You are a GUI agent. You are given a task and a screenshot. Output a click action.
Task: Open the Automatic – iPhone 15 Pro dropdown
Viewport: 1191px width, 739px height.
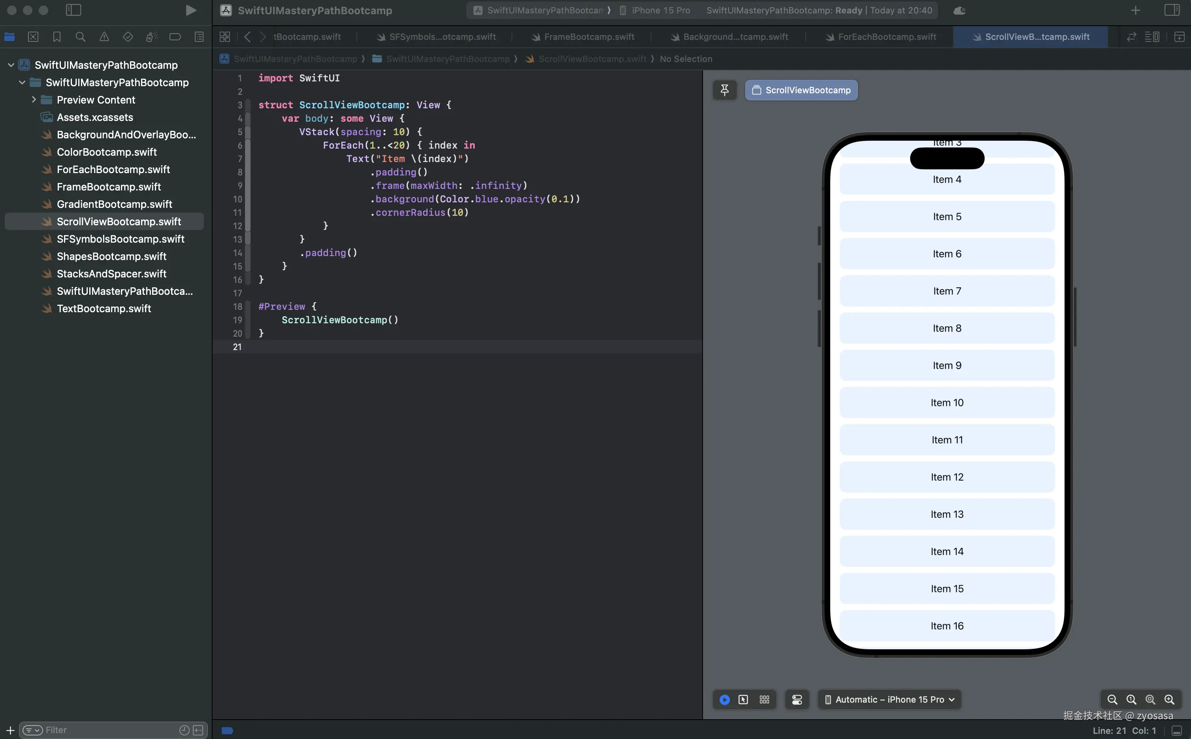point(889,699)
